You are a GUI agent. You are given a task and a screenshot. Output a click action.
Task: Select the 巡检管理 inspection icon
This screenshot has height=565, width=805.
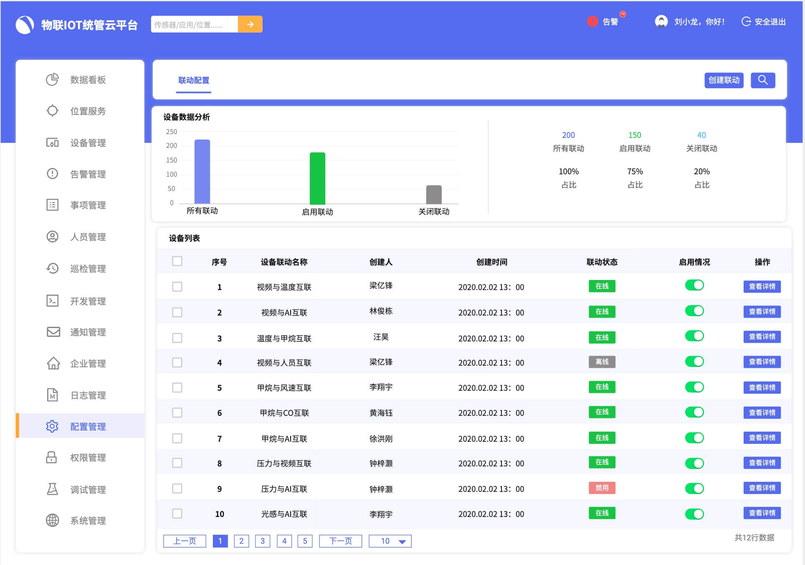pyautogui.click(x=52, y=268)
